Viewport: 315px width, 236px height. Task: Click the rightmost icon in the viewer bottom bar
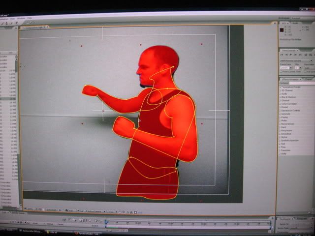[135, 212]
